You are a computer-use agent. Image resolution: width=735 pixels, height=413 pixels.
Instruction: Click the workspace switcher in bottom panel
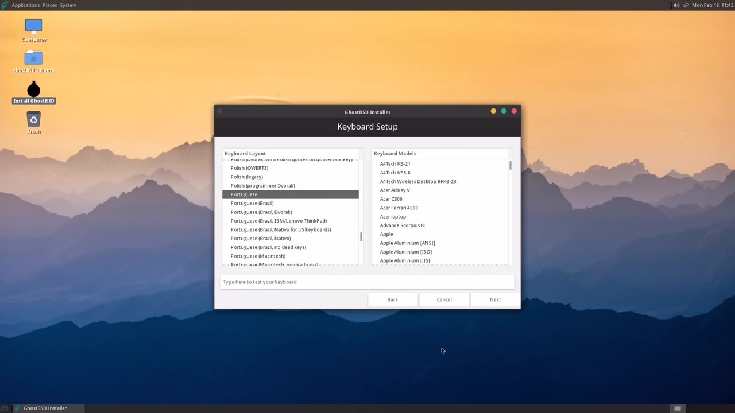(x=678, y=408)
